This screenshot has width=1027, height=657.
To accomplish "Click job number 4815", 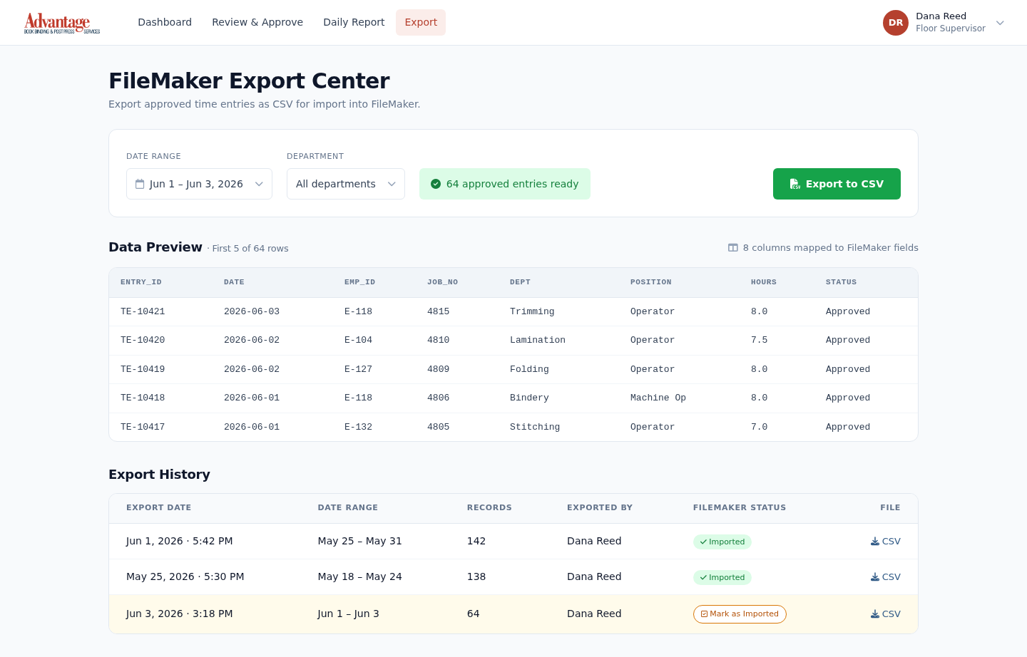I will click(438, 311).
